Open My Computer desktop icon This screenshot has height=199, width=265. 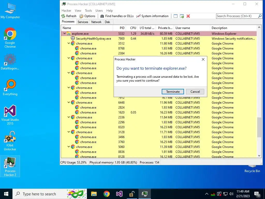coord(10,10)
